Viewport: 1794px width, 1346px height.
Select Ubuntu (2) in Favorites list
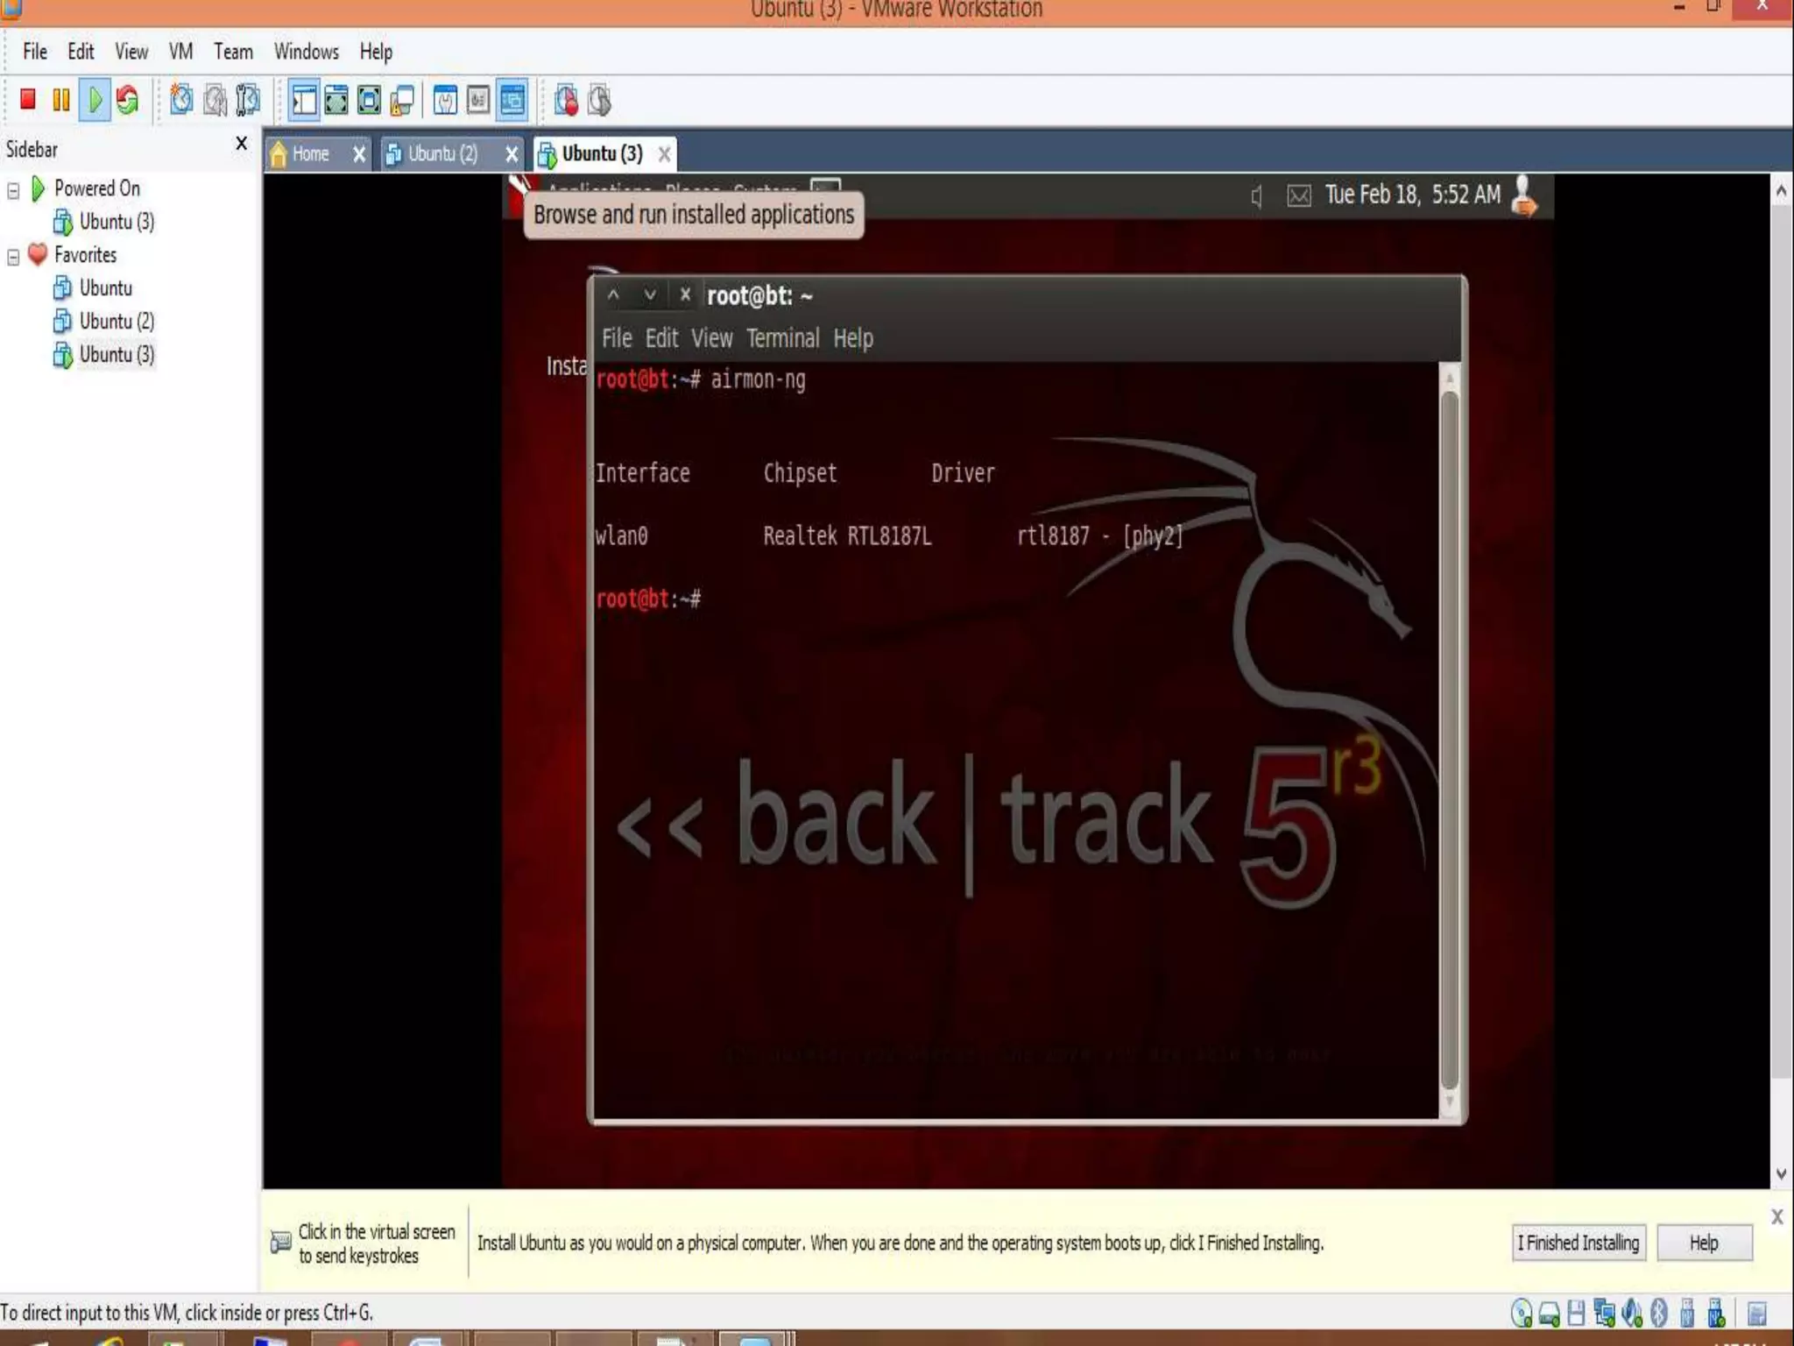117,322
